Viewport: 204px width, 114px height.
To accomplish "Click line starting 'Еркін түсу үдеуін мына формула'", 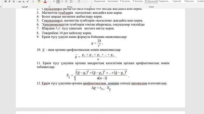I will click(x=84, y=37).
